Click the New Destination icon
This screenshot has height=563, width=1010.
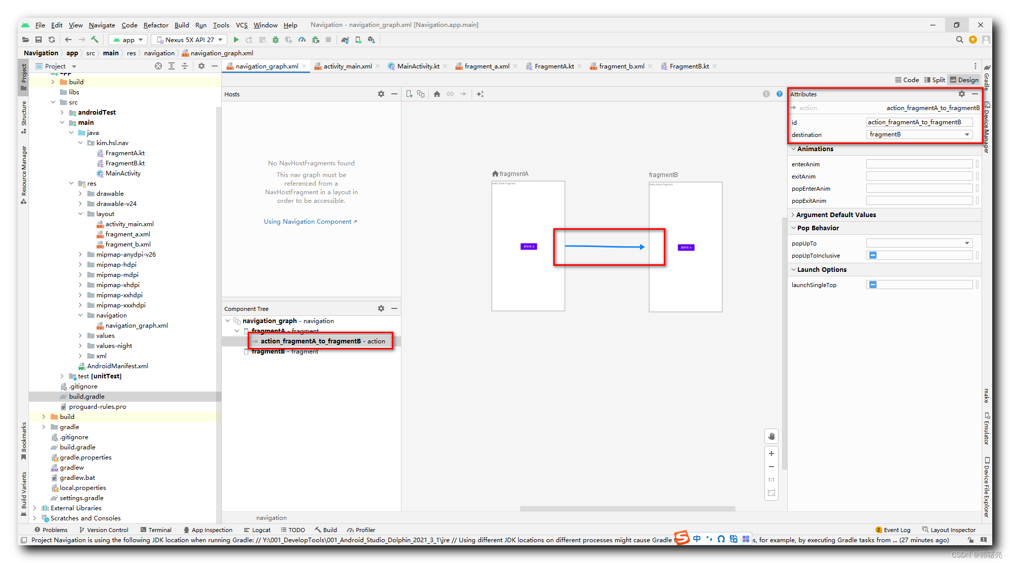409,94
